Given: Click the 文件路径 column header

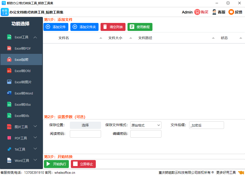Looking at the screenshot, I should (x=145, y=38).
